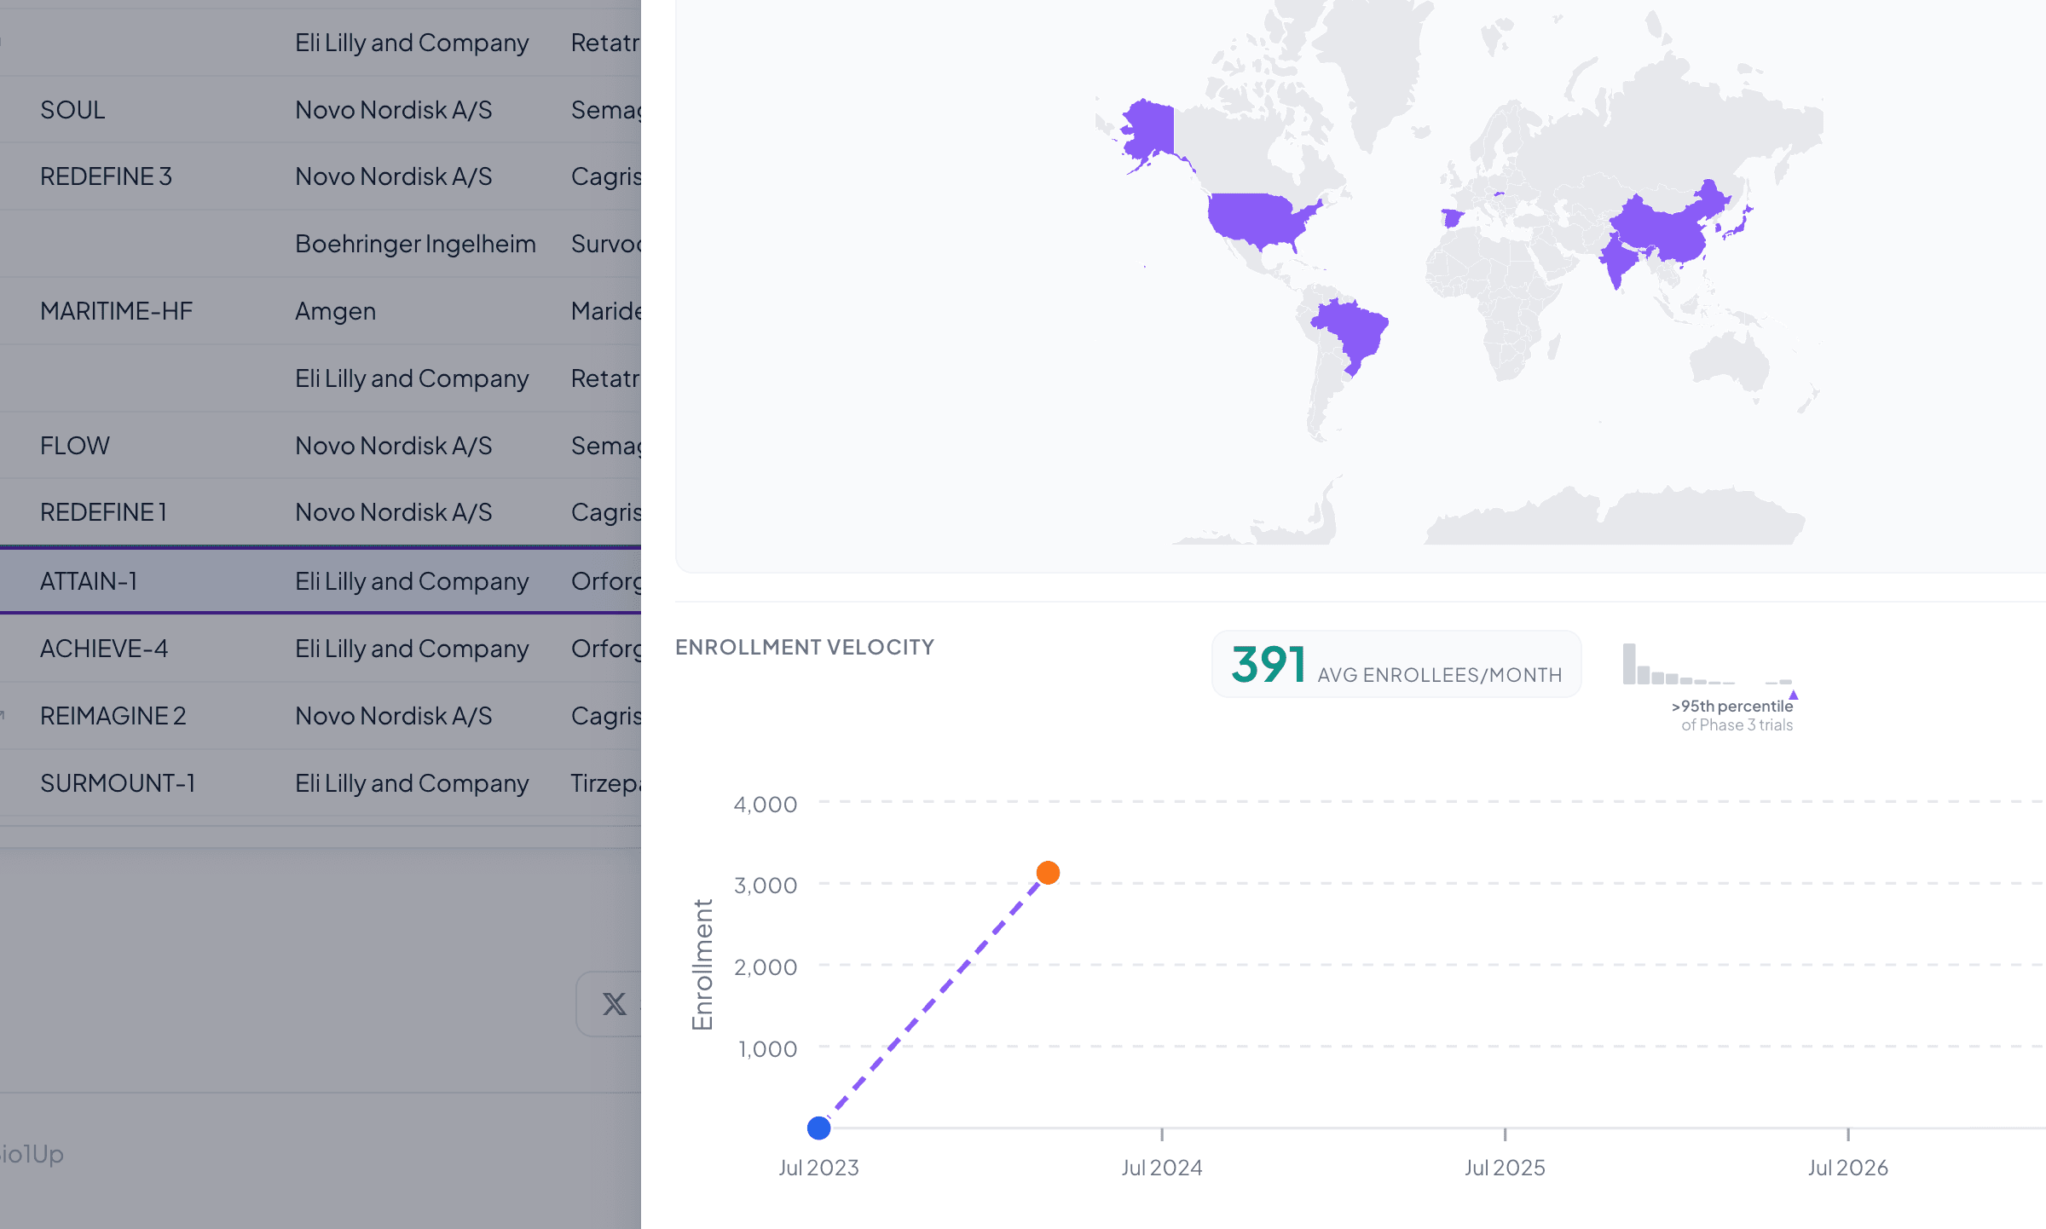Click the blue Jul 2023 start point
This screenshot has height=1229, width=2046.
(818, 1128)
